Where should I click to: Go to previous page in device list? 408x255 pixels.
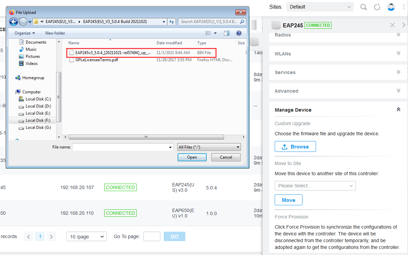point(29,236)
